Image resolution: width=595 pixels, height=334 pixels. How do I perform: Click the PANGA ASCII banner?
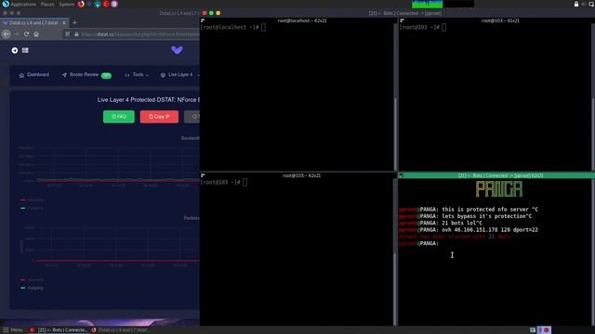[x=499, y=189]
